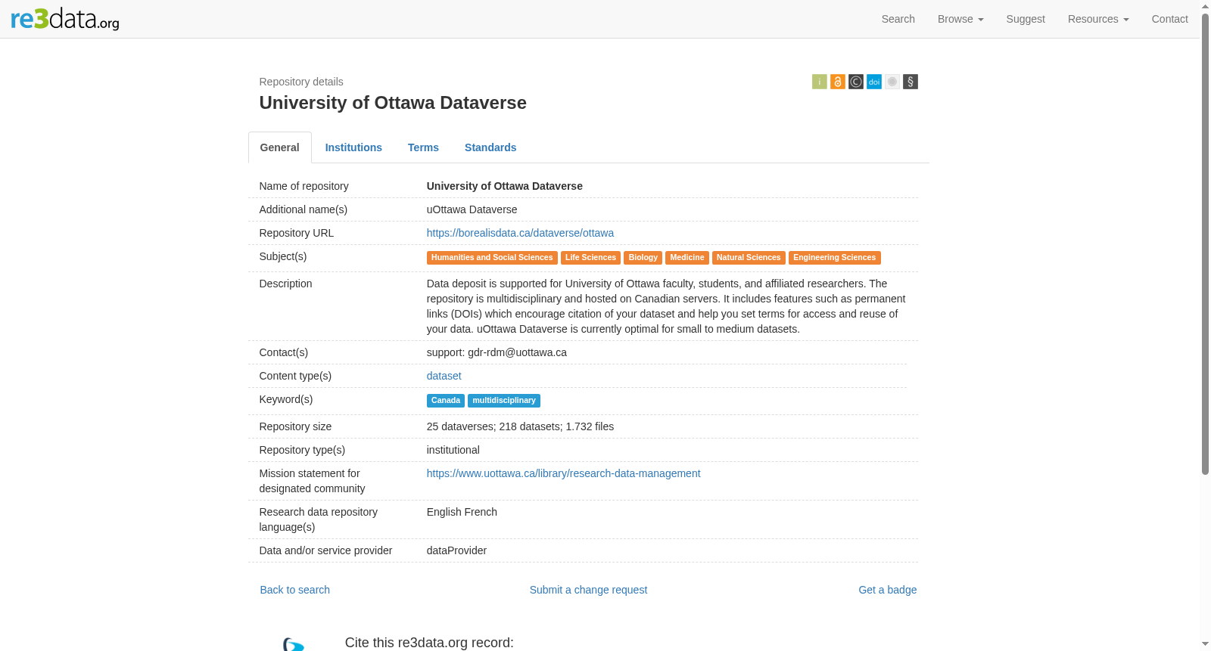Switch to the Institutions tab
1211x651 pixels.
[353, 147]
